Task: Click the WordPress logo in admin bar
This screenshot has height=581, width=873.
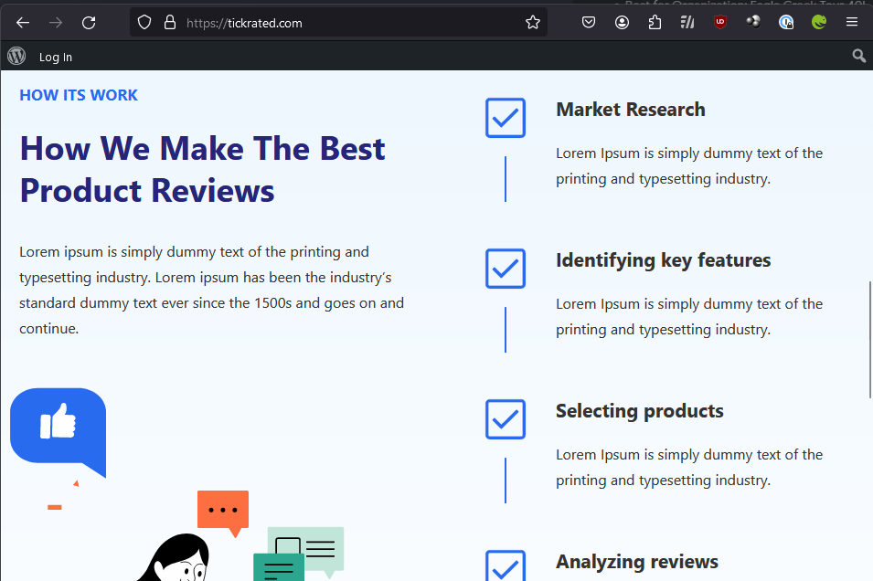Action: click(x=16, y=57)
